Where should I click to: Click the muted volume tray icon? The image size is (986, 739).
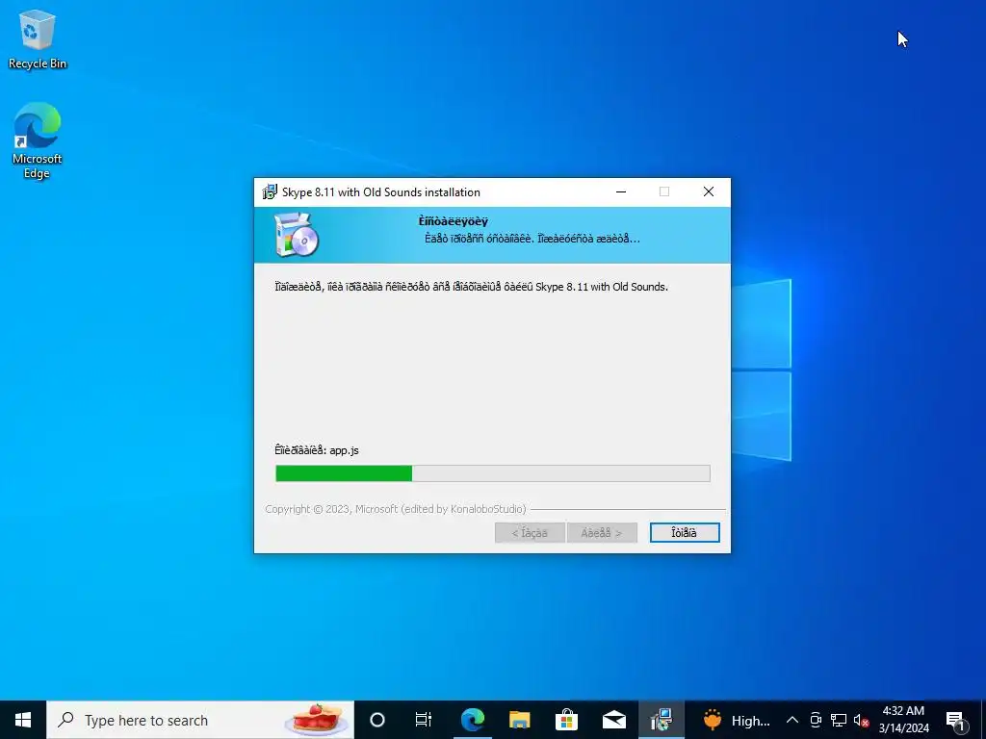(x=862, y=720)
